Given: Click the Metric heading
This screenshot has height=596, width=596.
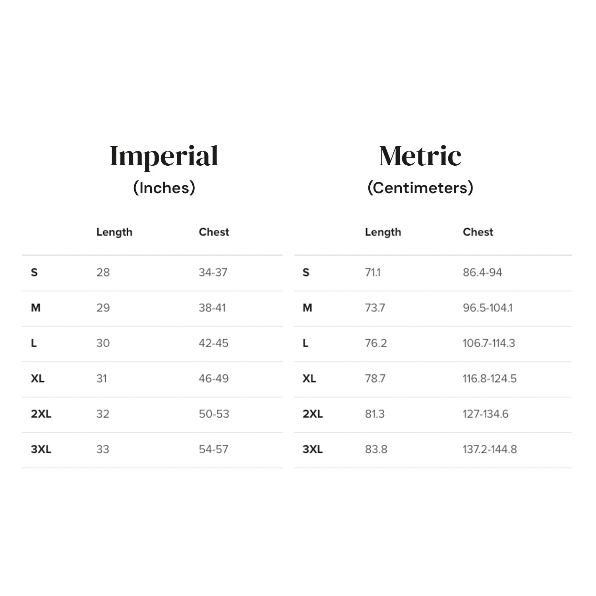Looking at the screenshot, I should click(420, 156).
